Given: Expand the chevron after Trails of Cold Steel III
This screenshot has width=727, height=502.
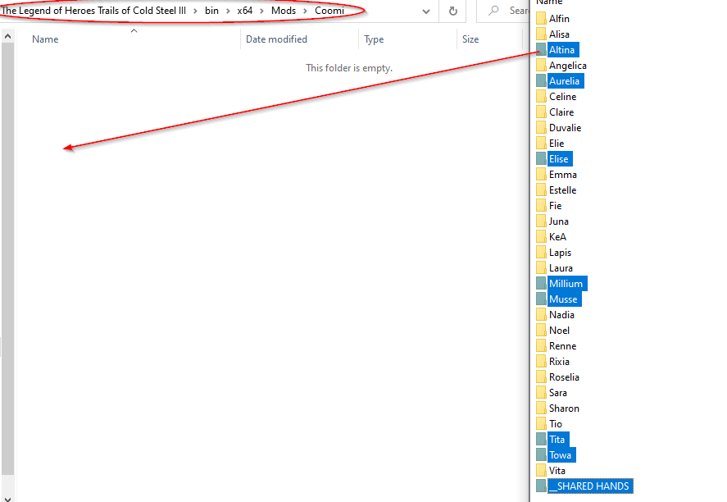Looking at the screenshot, I should click(195, 11).
